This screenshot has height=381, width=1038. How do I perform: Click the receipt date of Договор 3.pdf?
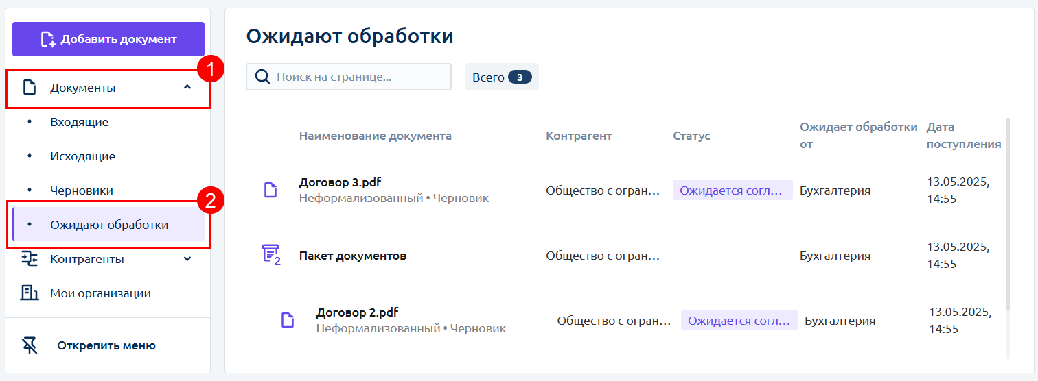[958, 190]
